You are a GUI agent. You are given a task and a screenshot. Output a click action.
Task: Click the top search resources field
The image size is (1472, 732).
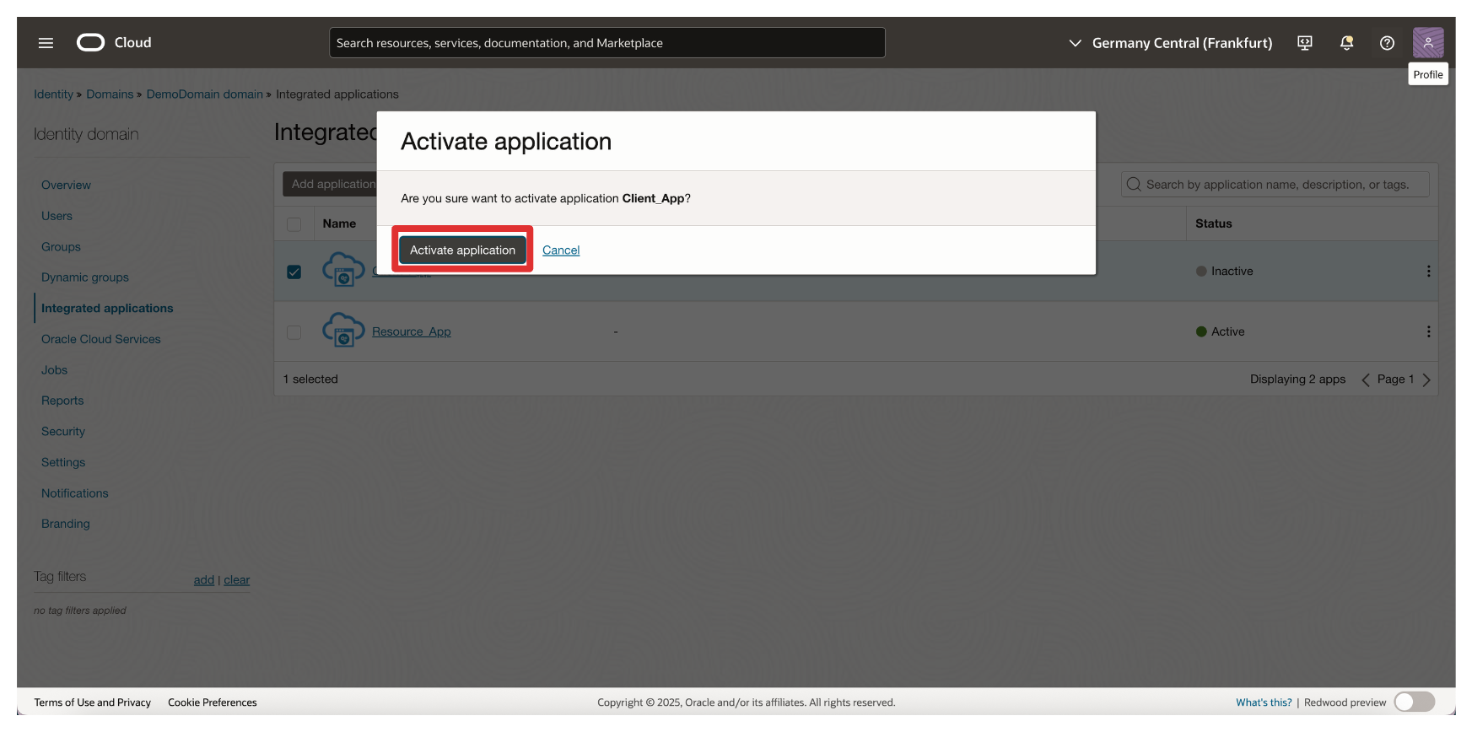[607, 43]
